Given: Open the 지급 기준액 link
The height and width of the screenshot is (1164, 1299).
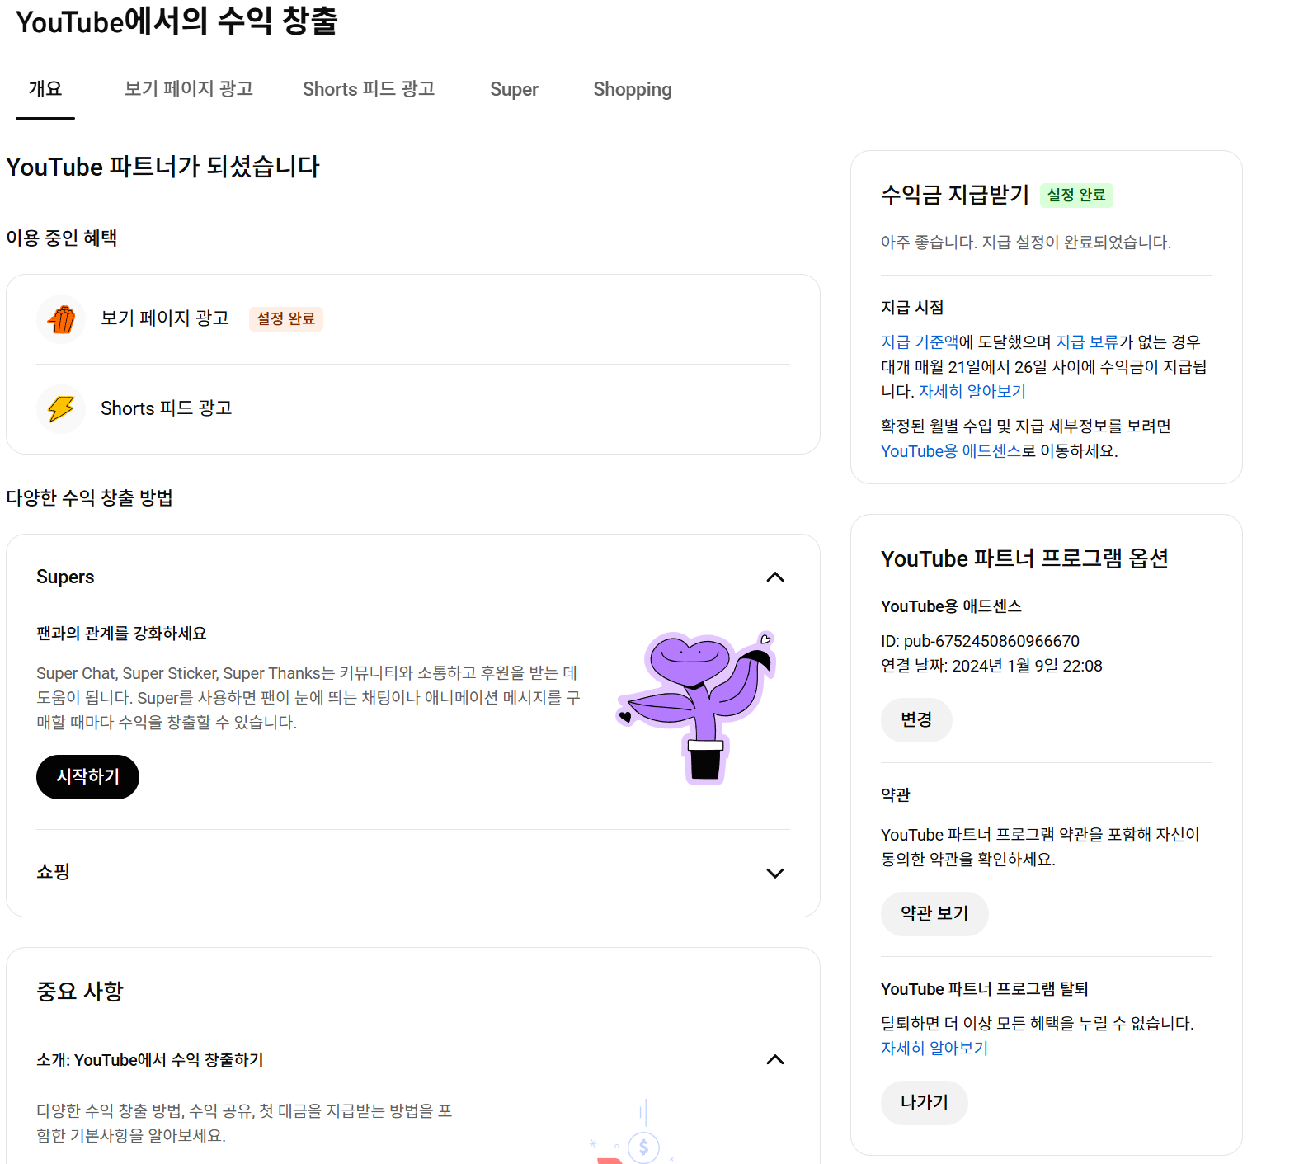Looking at the screenshot, I should (x=919, y=342).
